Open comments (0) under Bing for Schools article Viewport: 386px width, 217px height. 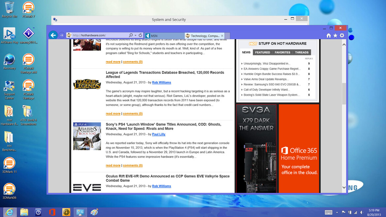133,62
